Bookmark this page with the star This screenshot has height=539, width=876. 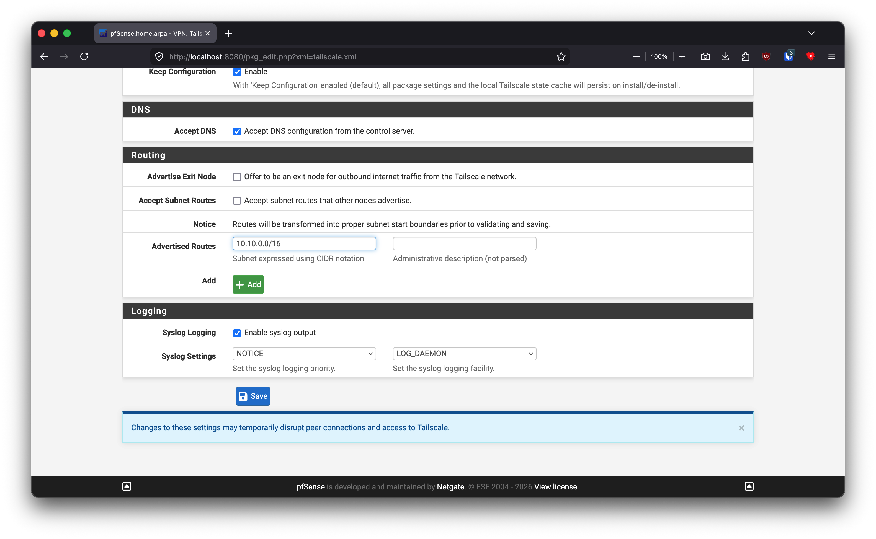(x=561, y=57)
